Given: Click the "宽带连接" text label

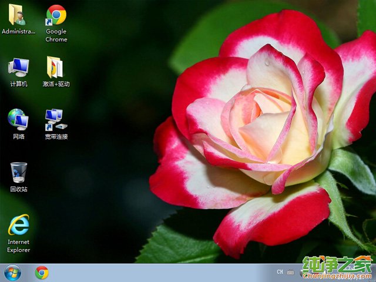Looking at the screenshot, I should click(x=56, y=137).
